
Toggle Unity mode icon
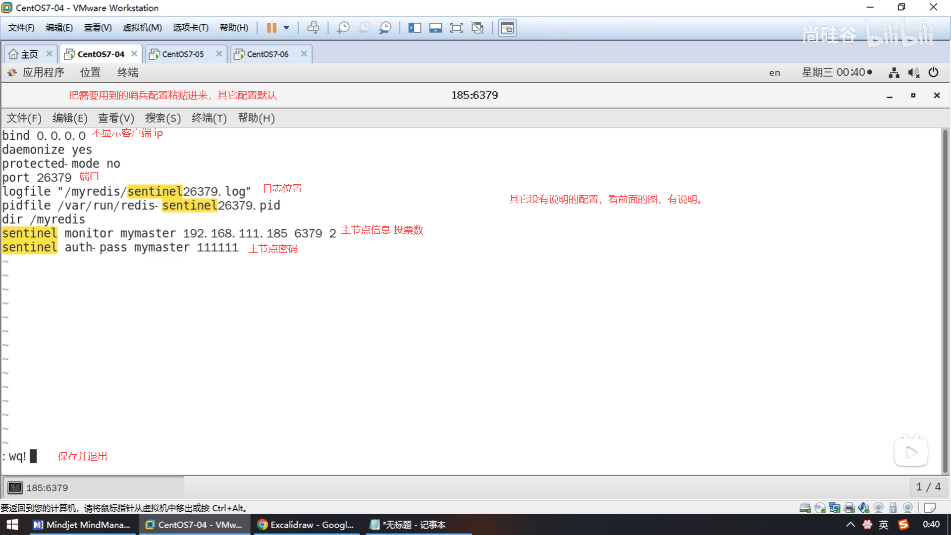pos(477,28)
